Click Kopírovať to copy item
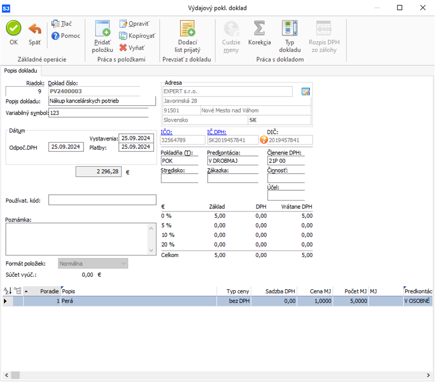 [137, 36]
